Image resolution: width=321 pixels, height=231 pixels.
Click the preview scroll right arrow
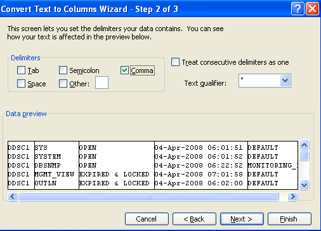292,197
